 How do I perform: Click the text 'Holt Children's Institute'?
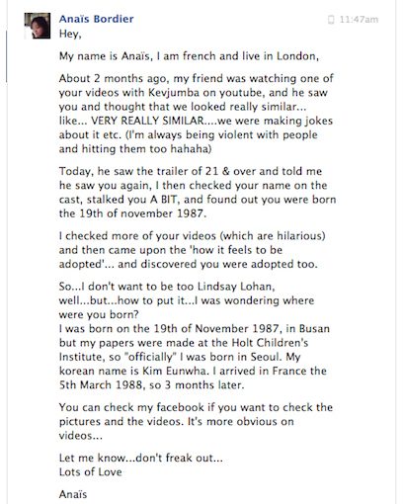[x=184, y=350]
